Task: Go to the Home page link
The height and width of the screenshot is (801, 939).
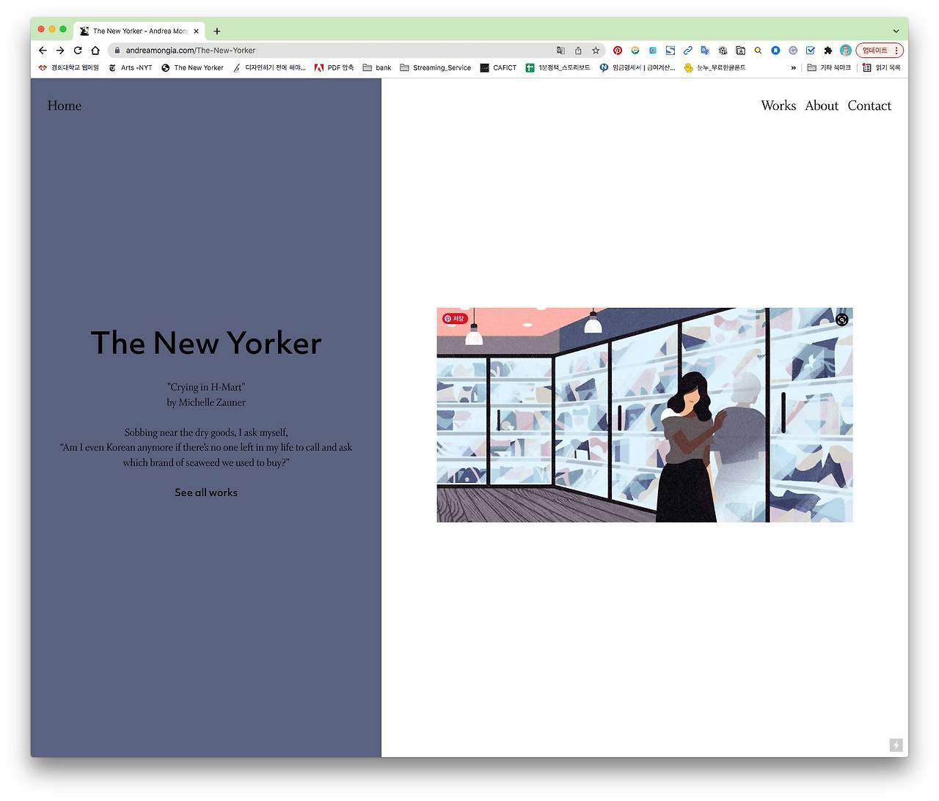Action: pyautogui.click(x=65, y=106)
